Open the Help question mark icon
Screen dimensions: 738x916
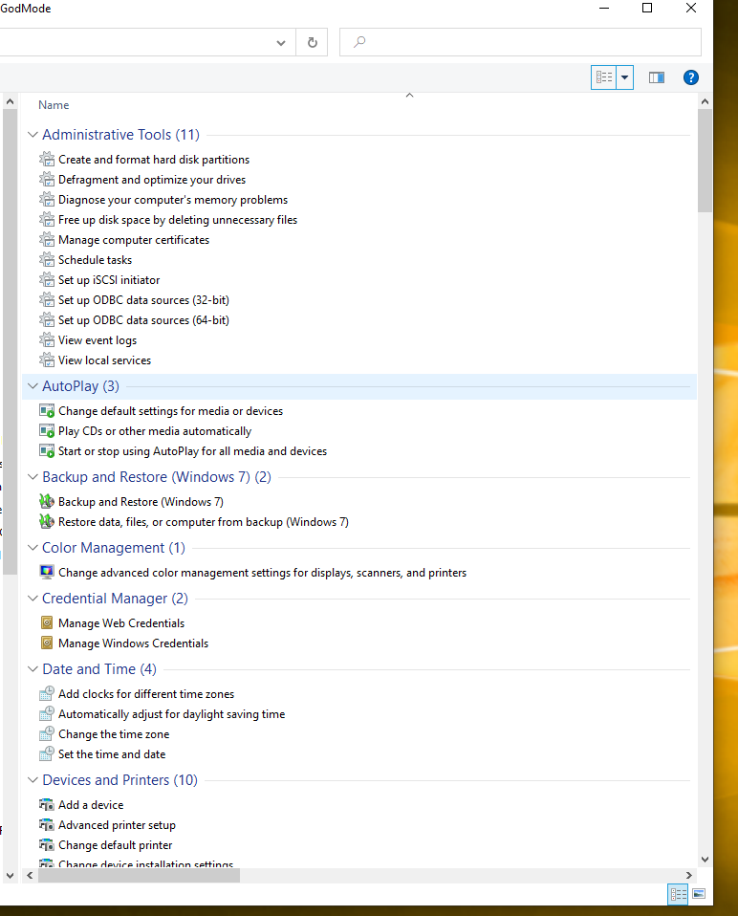point(691,77)
